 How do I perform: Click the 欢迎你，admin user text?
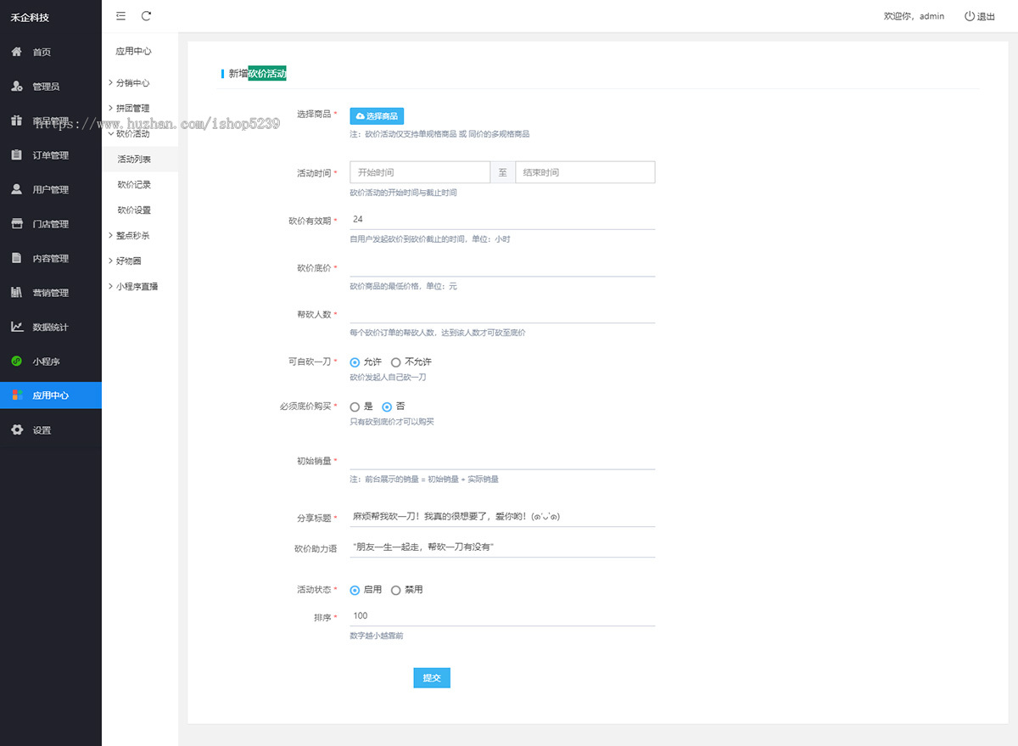914,16
